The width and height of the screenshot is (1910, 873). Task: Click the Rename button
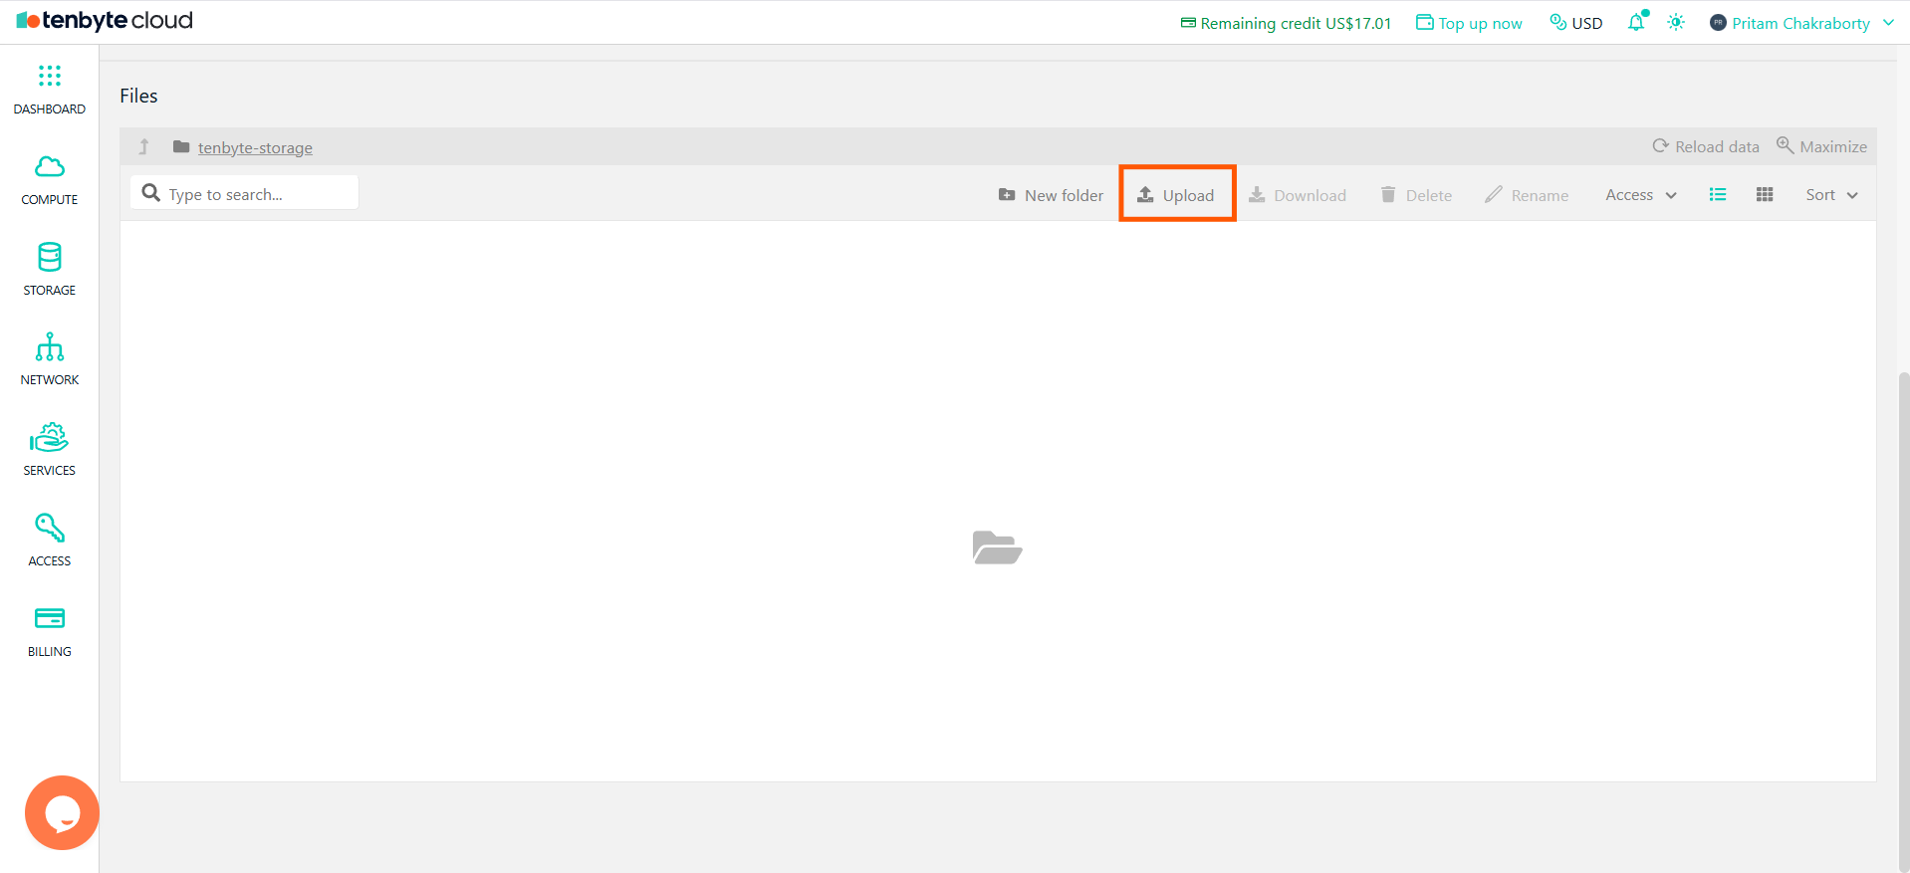pyautogui.click(x=1527, y=195)
